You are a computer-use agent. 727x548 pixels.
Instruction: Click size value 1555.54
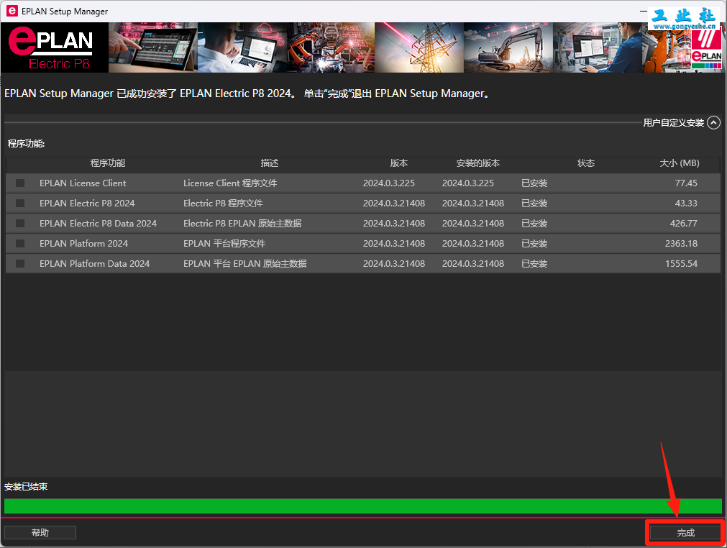[x=681, y=263]
